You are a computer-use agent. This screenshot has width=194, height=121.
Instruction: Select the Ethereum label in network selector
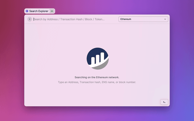click(126, 19)
